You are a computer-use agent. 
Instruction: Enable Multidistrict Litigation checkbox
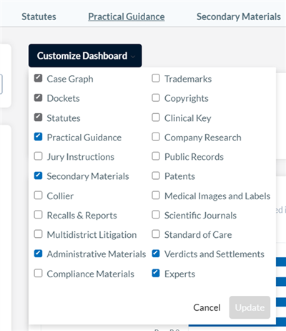click(x=38, y=234)
